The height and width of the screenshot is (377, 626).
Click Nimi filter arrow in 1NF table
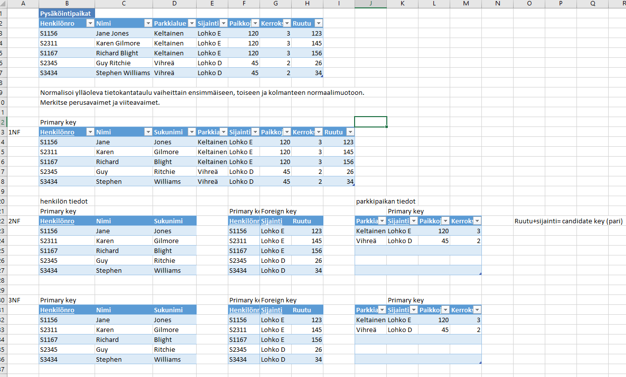point(148,132)
